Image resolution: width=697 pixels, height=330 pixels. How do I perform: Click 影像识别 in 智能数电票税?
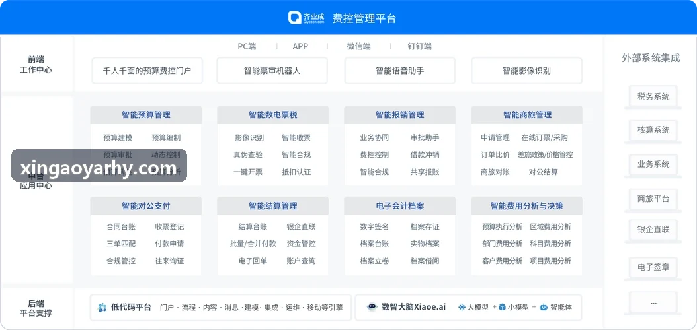[x=249, y=138]
